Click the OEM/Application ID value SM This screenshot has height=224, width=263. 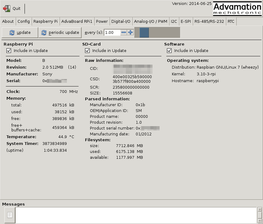pyautogui.click(x=139, y=111)
